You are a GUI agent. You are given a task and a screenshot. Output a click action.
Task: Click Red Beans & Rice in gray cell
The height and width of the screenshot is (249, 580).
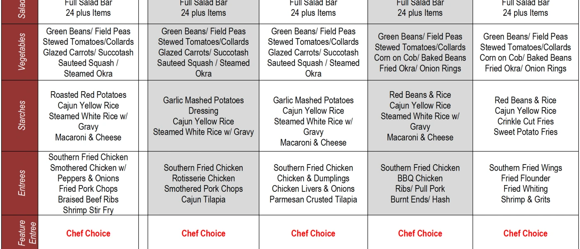point(420,95)
